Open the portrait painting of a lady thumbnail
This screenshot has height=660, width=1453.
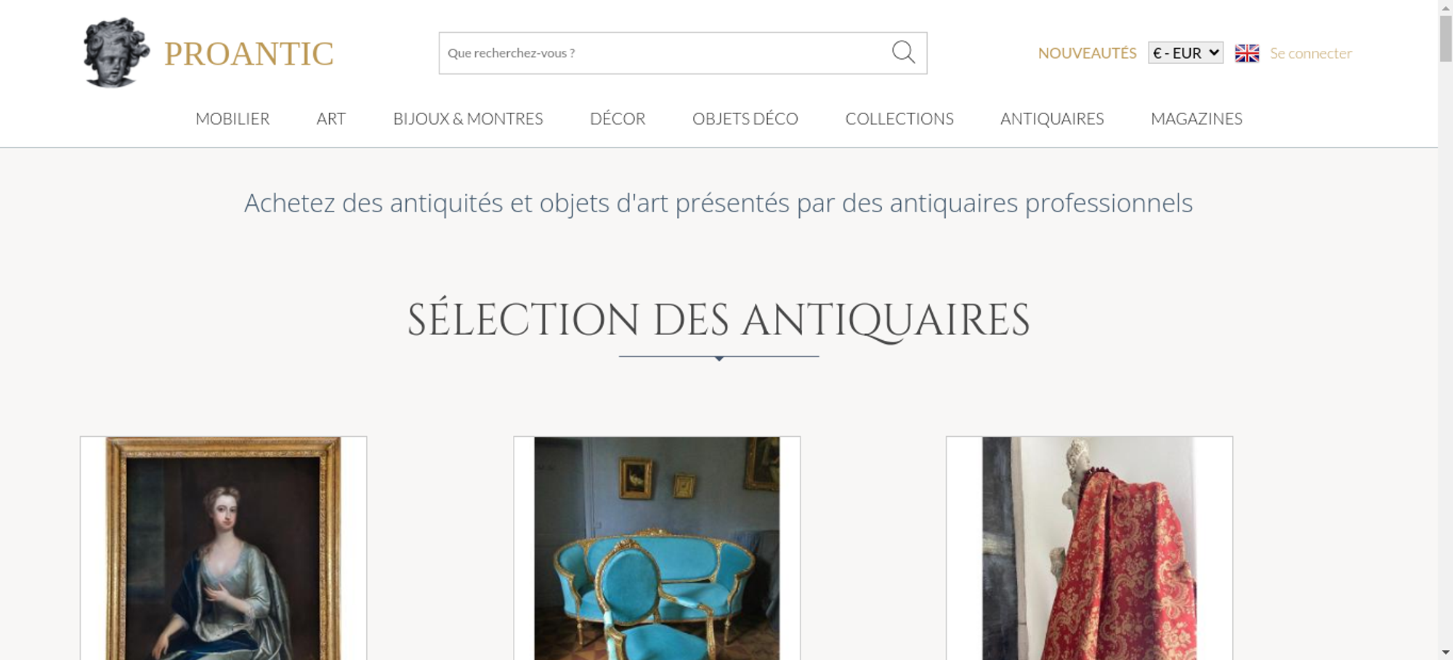click(223, 548)
